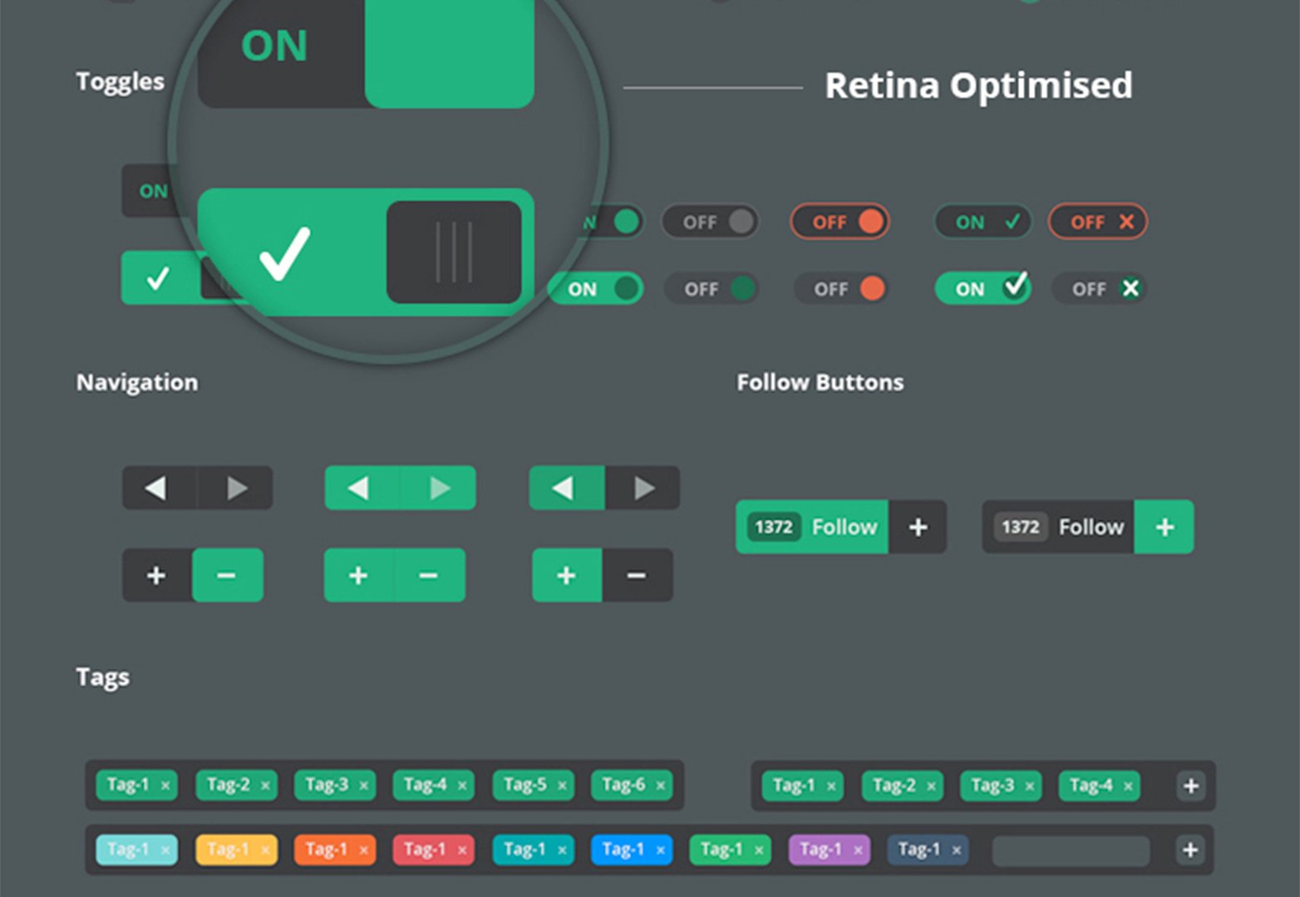
Task: Click the green Follow button showing 1372
Action: (812, 527)
